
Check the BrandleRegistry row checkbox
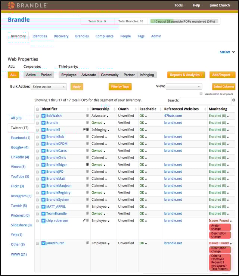(37, 193)
